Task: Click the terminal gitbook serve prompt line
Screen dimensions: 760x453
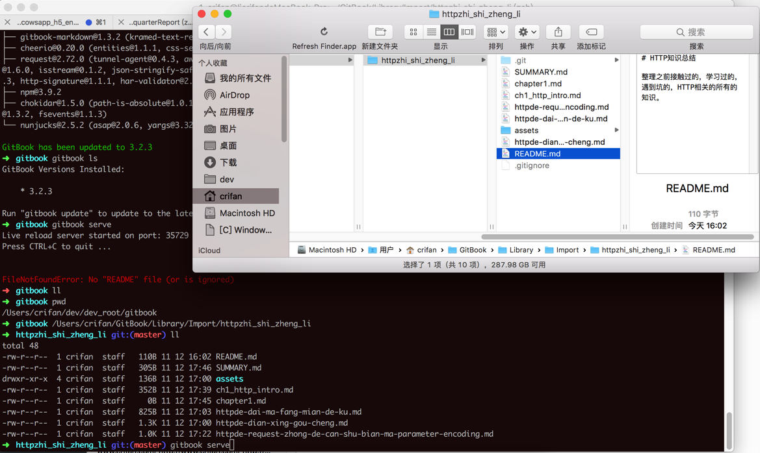Action: pos(118,445)
